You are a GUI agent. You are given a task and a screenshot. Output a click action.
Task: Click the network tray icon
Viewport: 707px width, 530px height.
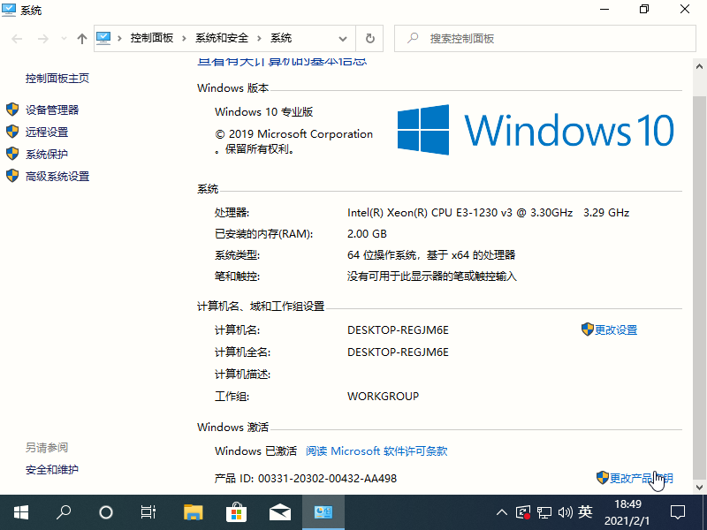(x=544, y=512)
